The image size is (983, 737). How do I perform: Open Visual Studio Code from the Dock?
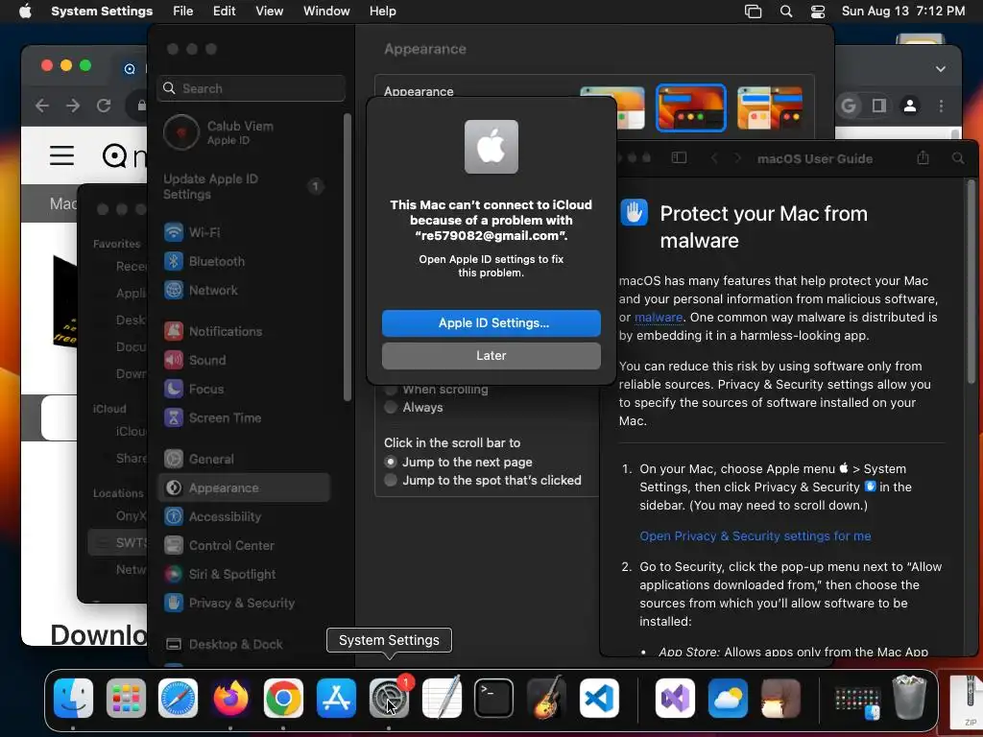coord(599,698)
